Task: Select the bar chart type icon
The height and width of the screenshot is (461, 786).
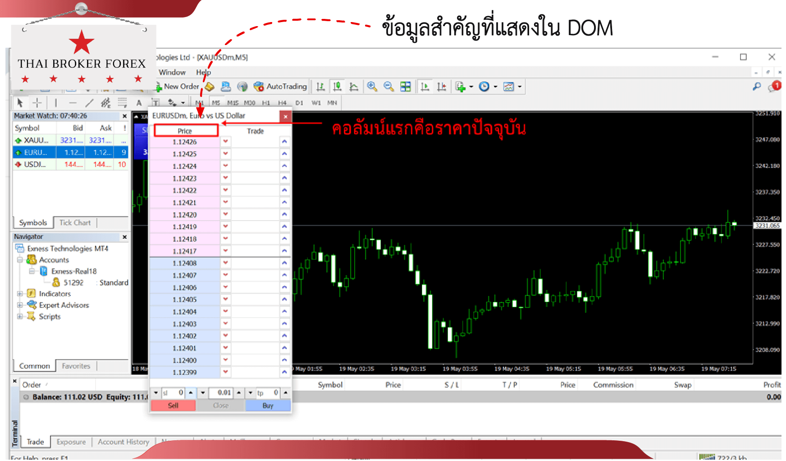Action: click(320, 86)
